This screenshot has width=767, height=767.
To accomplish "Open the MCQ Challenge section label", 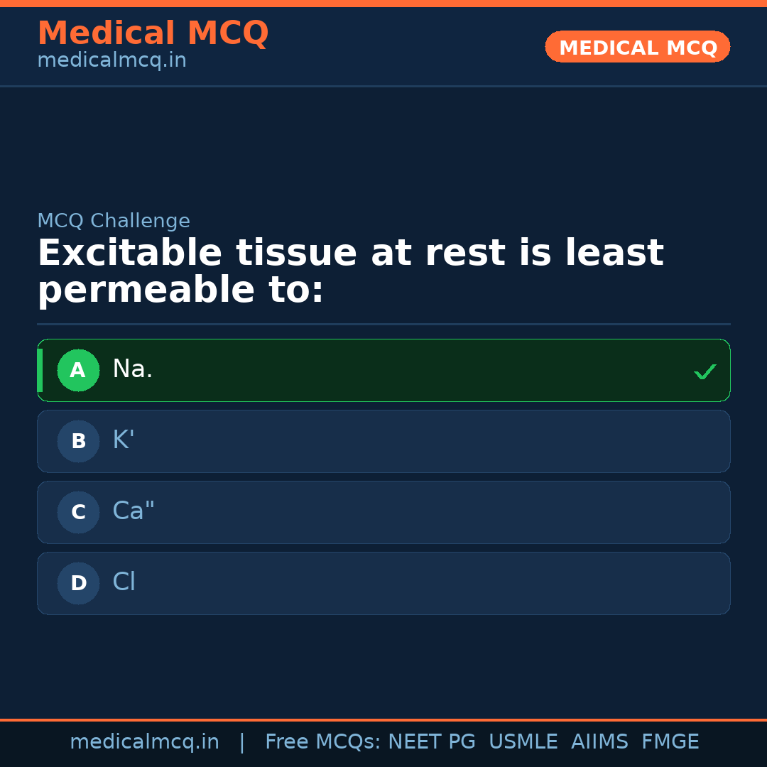I will (114, 221).
